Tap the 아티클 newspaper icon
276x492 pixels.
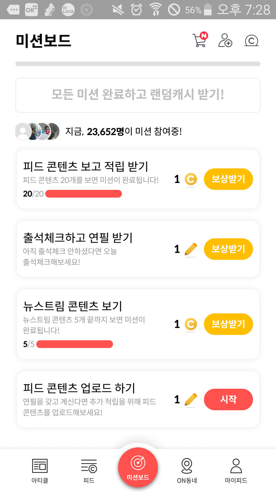pyautogui.click(x=40, y=466)
